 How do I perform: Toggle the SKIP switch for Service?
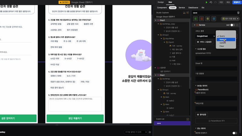(x=232, y=25)
